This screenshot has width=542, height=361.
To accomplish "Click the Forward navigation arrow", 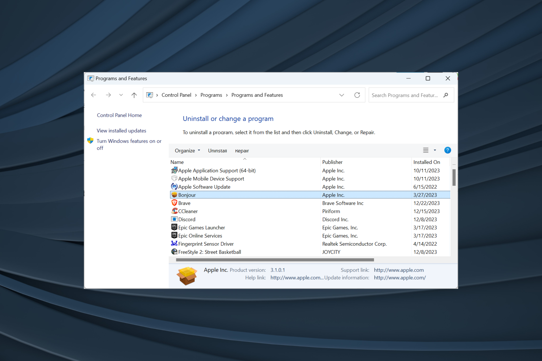I will [108, 95].
